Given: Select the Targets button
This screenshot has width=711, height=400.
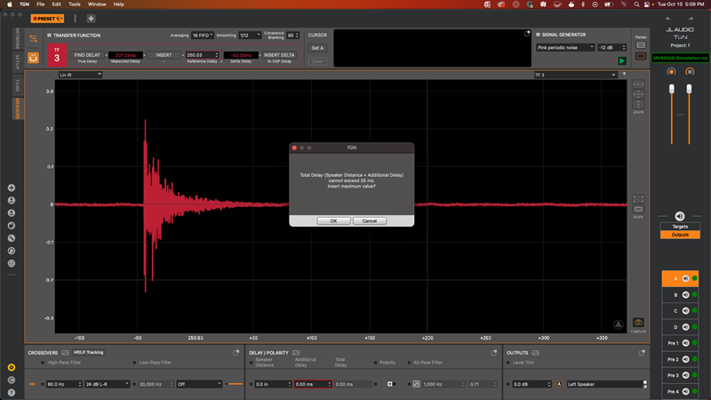Looking at the screenshot, I should (x=680, y=227).
